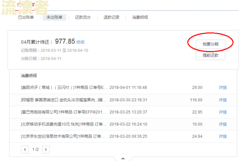
Task: Click the 提前还款 button
Action: tap(210, 55)
